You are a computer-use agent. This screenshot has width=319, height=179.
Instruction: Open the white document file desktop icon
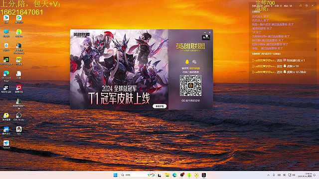19,75
